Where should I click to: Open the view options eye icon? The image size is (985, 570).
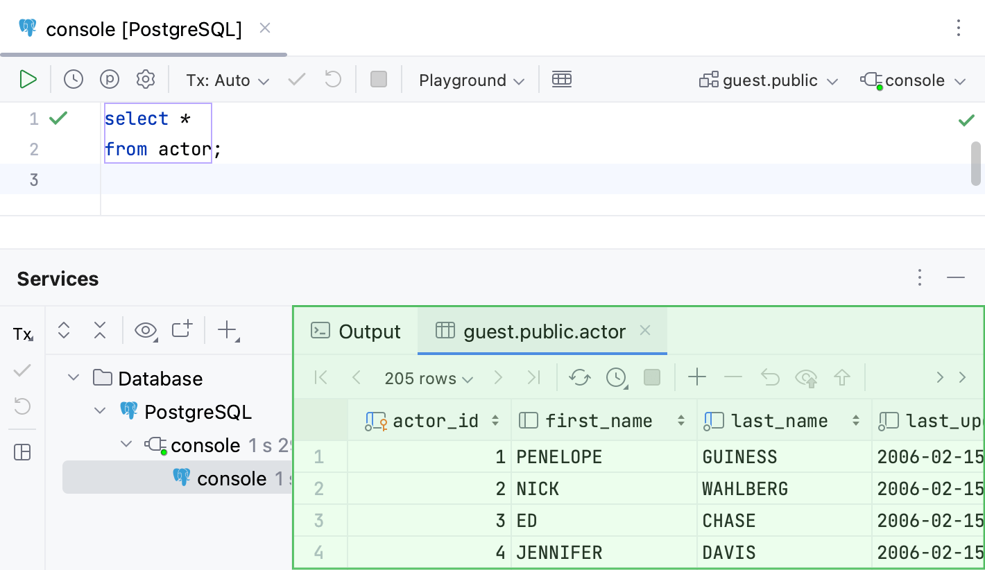[x=146, y=331]
